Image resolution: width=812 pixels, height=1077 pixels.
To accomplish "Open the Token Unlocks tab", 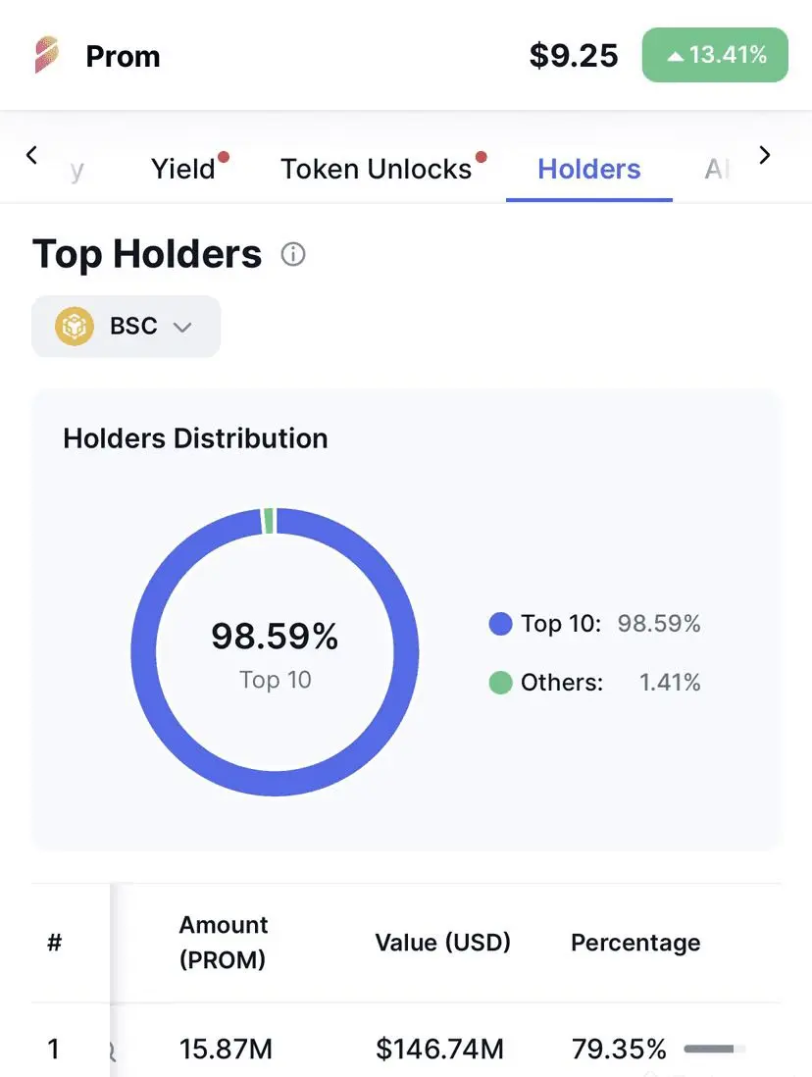I will [x=377, y=169].
